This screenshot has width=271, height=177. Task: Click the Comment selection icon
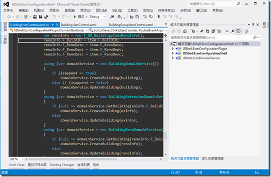pyautogui.click(x=132, y=17)
